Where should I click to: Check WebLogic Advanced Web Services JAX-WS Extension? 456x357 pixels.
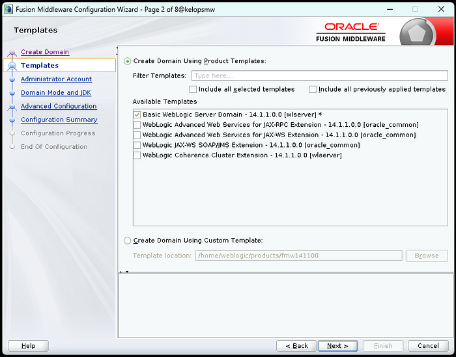click(137, 135)
